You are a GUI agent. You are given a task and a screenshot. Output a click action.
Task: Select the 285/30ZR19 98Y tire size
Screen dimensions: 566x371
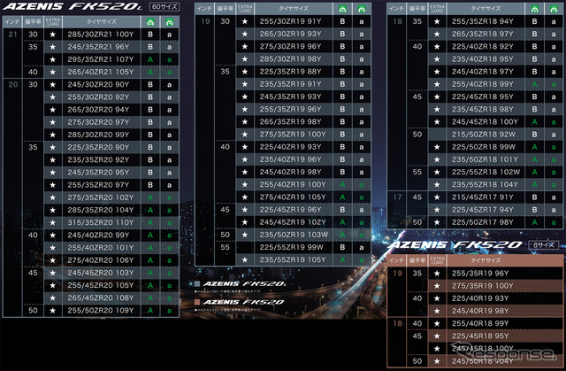(x=290, y=59)
